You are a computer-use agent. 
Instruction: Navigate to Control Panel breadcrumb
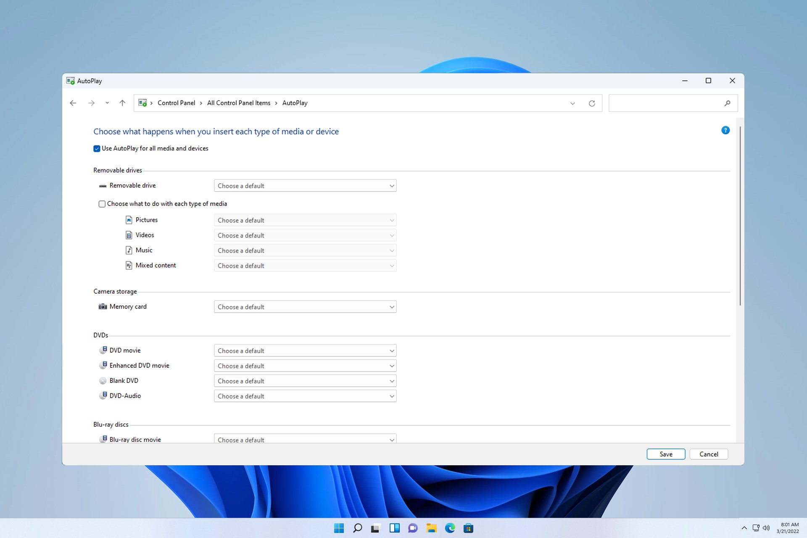[176, 103]
